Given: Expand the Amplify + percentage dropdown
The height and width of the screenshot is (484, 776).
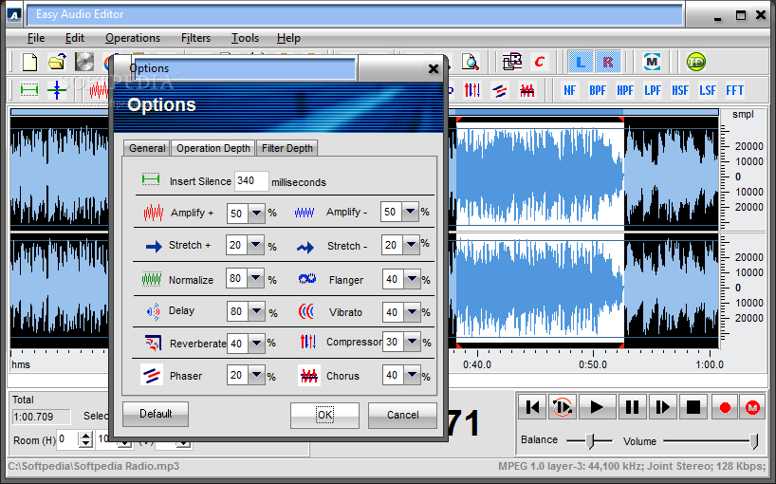Looking at the screenshot, I should (256, 214).
